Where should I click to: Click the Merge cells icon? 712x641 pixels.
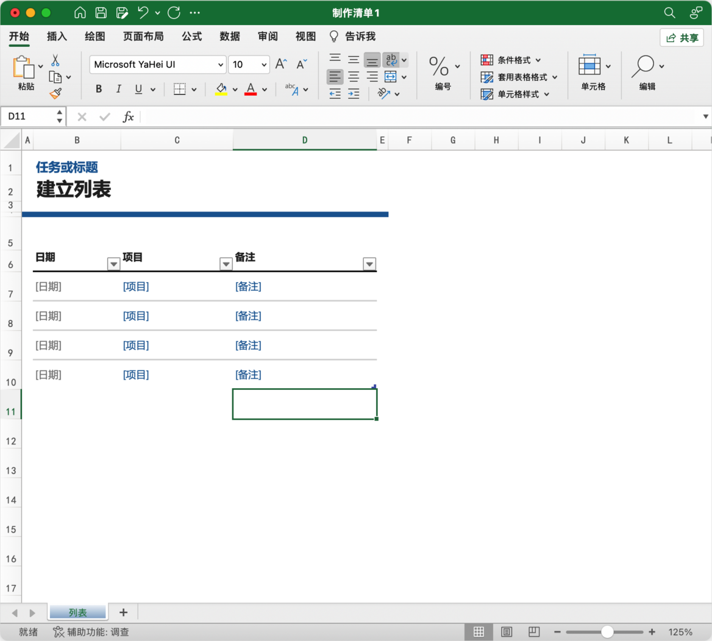click(x=391, y=76)
